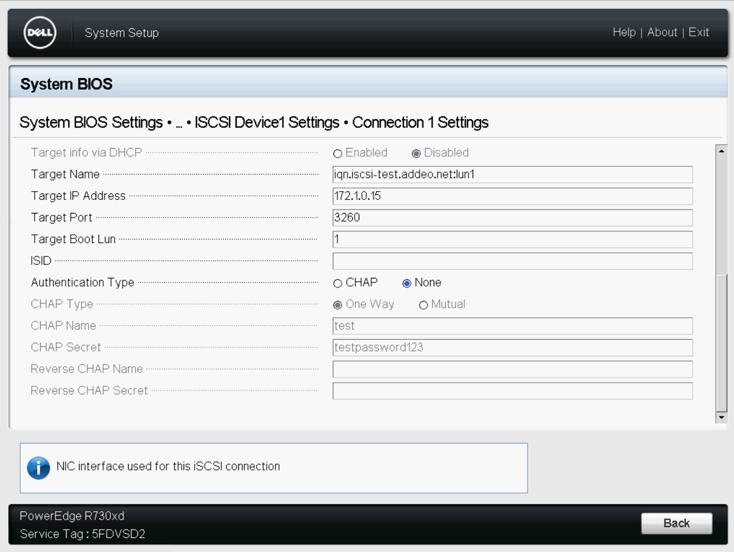This screenshot has height=552, width=734.
Task: Click the vertical scrollbar thumb
Action: 722,343
